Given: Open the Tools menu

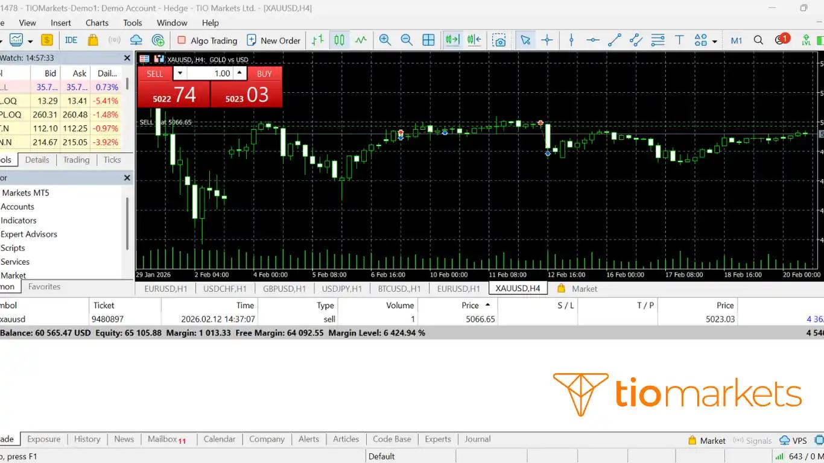Looking at the screenshot, I should (133, 23).
